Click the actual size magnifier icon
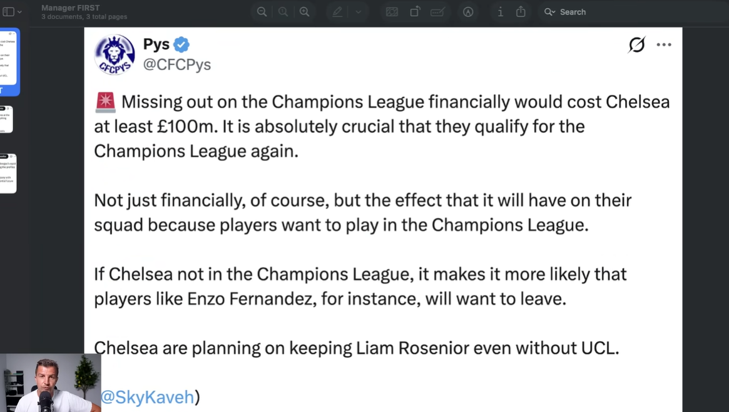 tap(283, 12)
